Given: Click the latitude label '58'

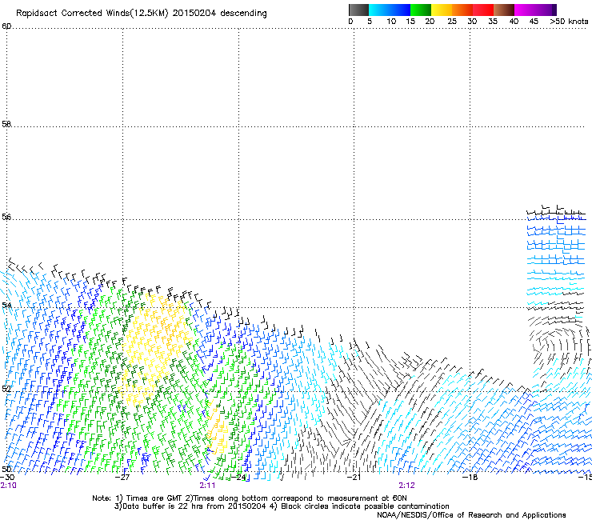Looking at the screenshot, I should tap(6, 124).
